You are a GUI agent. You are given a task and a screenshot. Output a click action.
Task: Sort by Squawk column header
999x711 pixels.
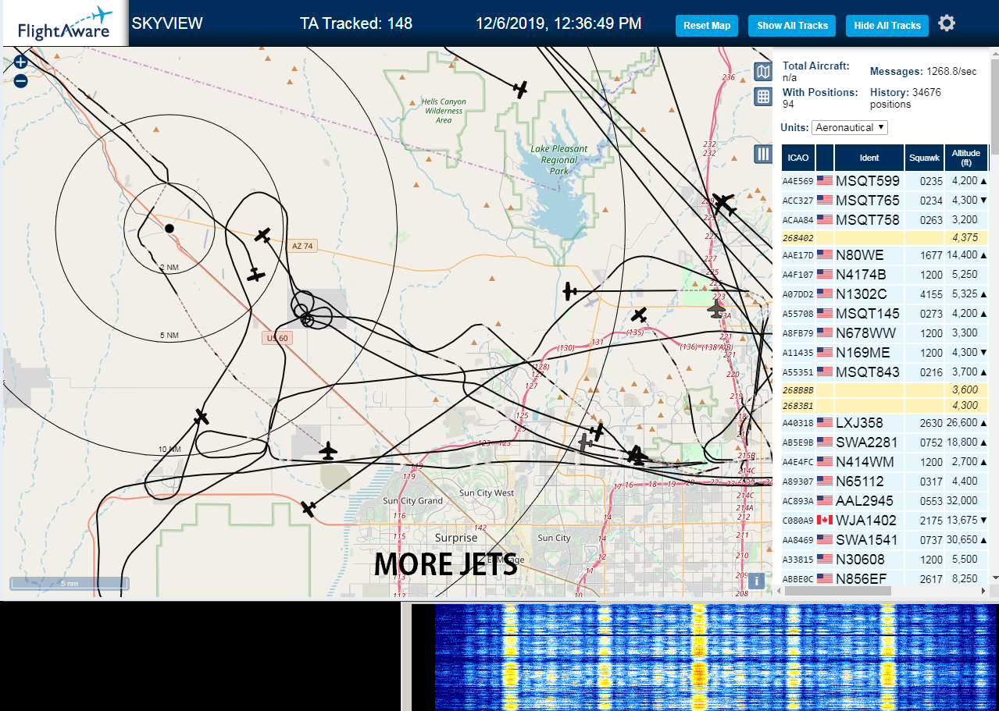pyautogui.click(x=924, y=158)
